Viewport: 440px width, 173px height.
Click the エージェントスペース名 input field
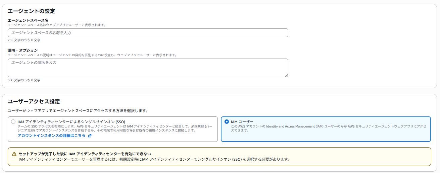148,33
